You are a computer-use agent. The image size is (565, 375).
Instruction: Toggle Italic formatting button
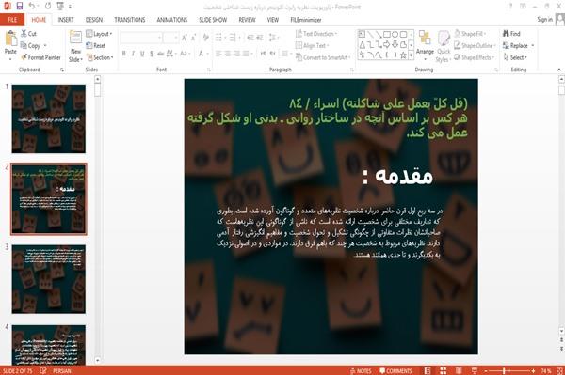point(133,54)
